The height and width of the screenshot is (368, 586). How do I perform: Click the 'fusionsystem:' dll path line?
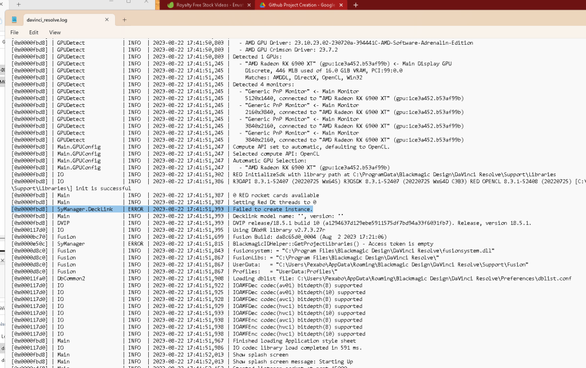pos(363,251)
